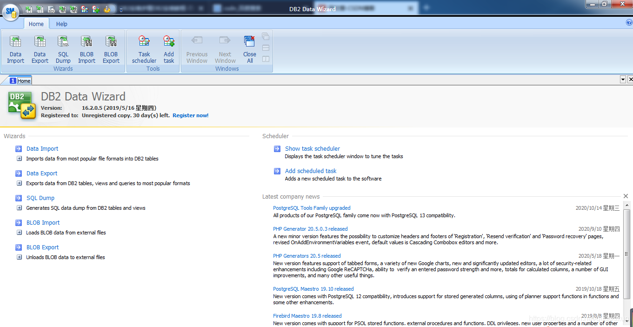Open the BLOB Import wizard link

(x=43, y=223)
